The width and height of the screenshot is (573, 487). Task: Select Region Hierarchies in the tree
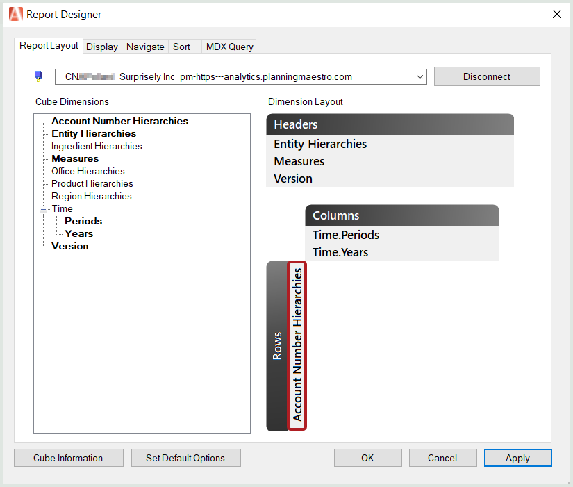(x=92, y=197)
